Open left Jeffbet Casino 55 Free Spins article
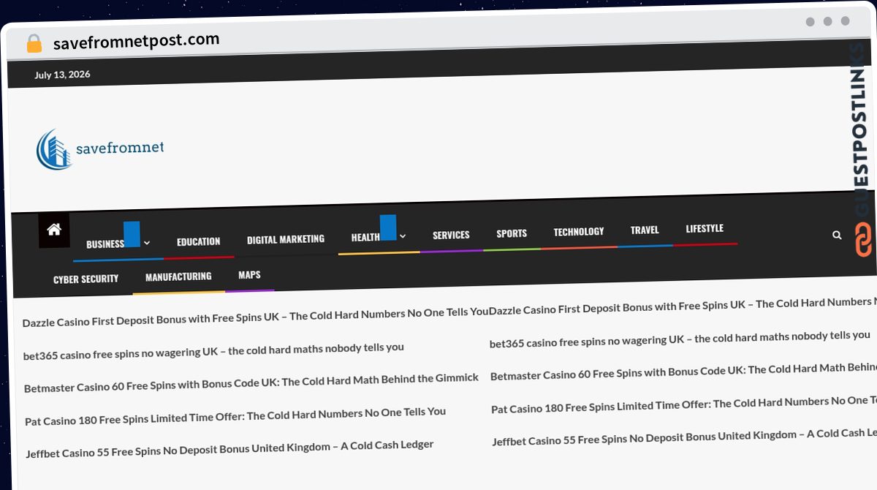Screen dimensions: 877x490 click(229, 448)
